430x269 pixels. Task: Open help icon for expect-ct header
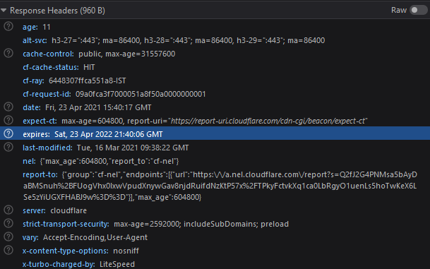[8, 120]
